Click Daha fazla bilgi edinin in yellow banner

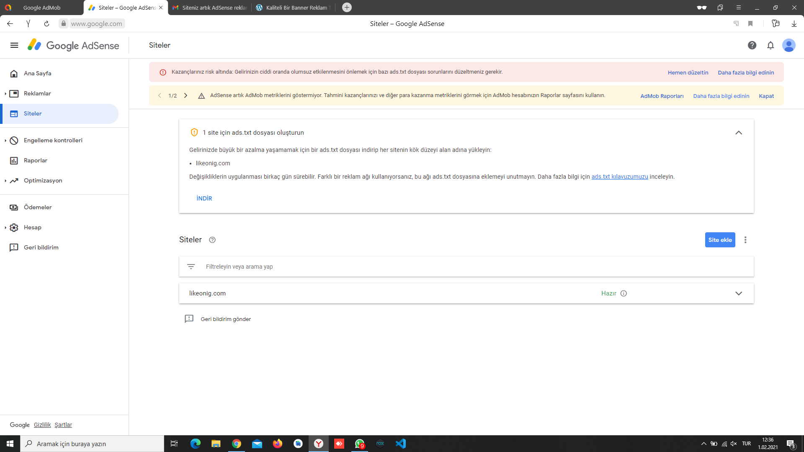click(x=721, y=96)
